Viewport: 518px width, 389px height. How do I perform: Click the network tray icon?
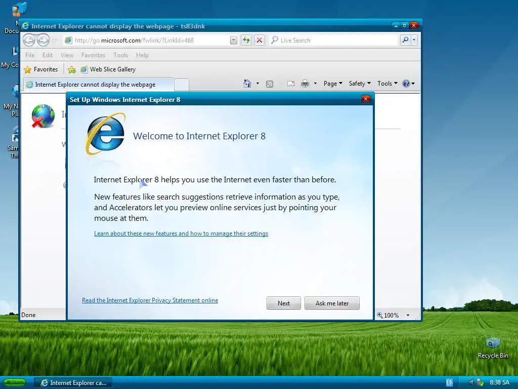point(481,383)
